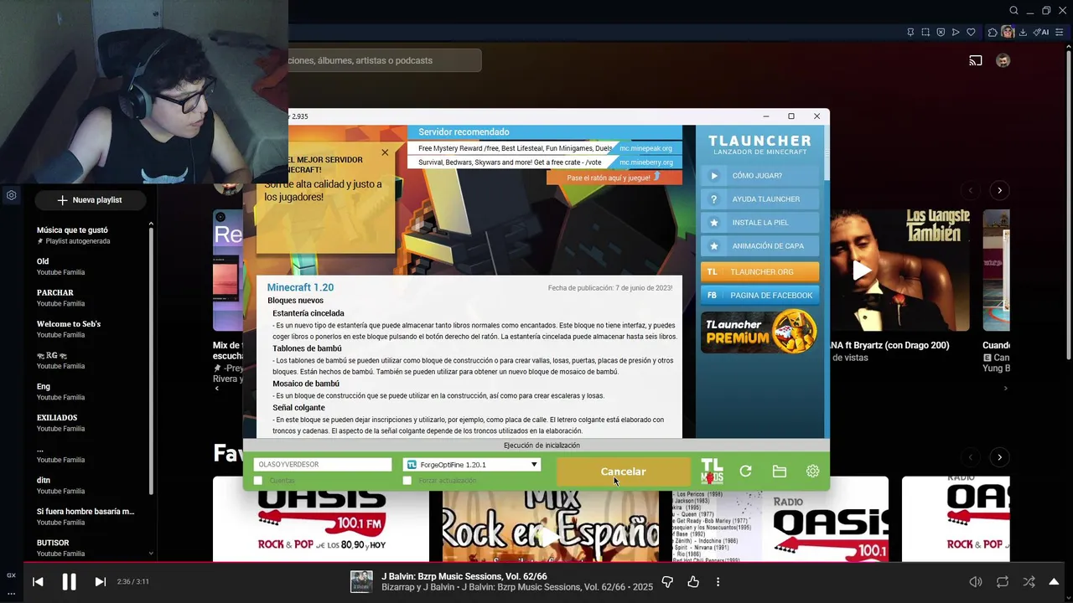This screenshot has width=1073, height=603.
Task: Click next arrow on Favoritos carousel
Action: (999, 457)
